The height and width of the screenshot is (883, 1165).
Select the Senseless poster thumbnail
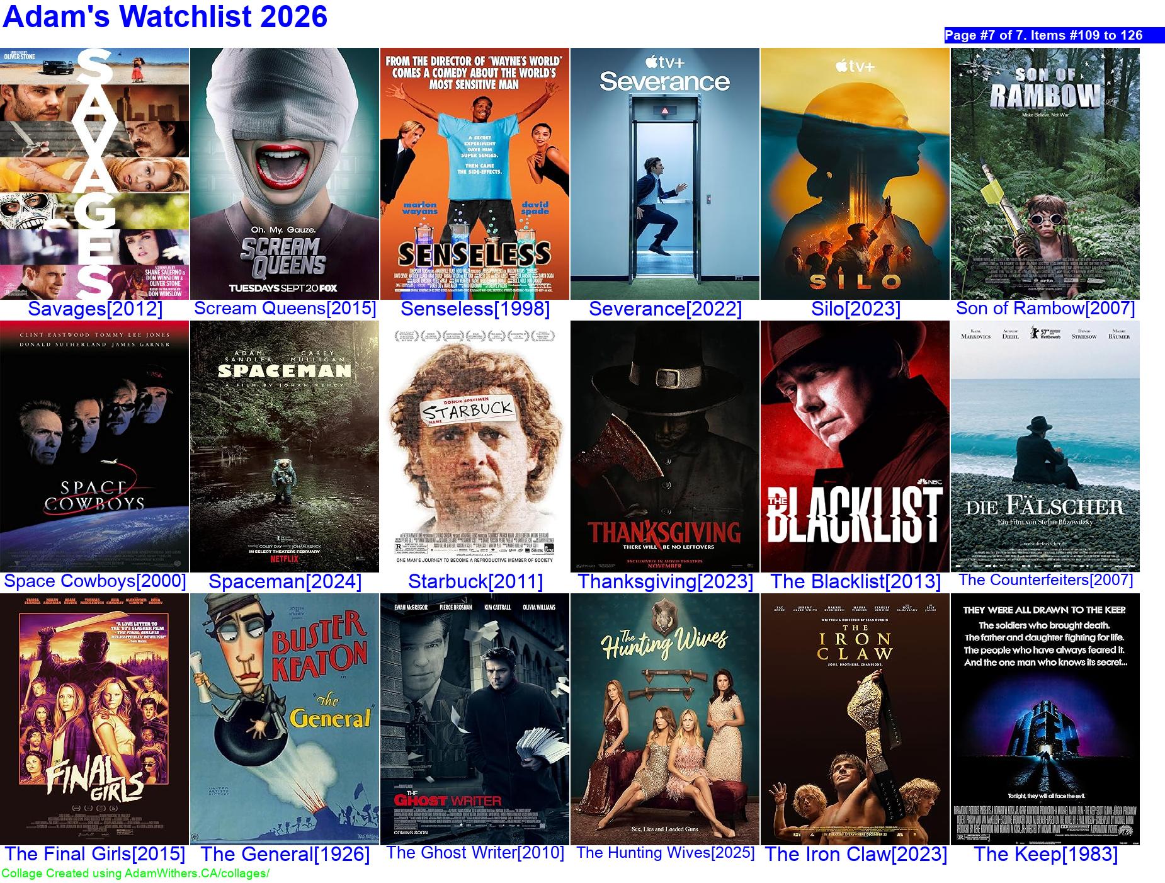pos(475,173)
